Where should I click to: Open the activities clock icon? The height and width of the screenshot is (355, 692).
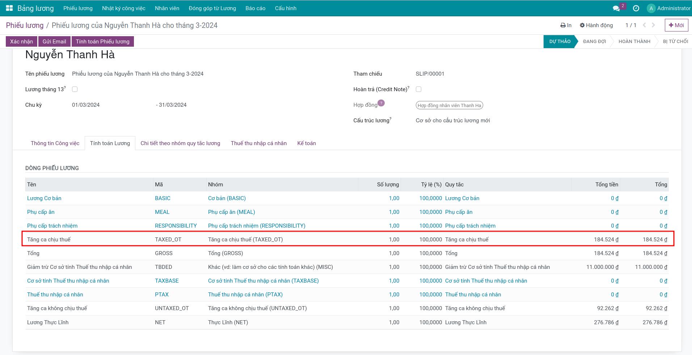[636, 8]
